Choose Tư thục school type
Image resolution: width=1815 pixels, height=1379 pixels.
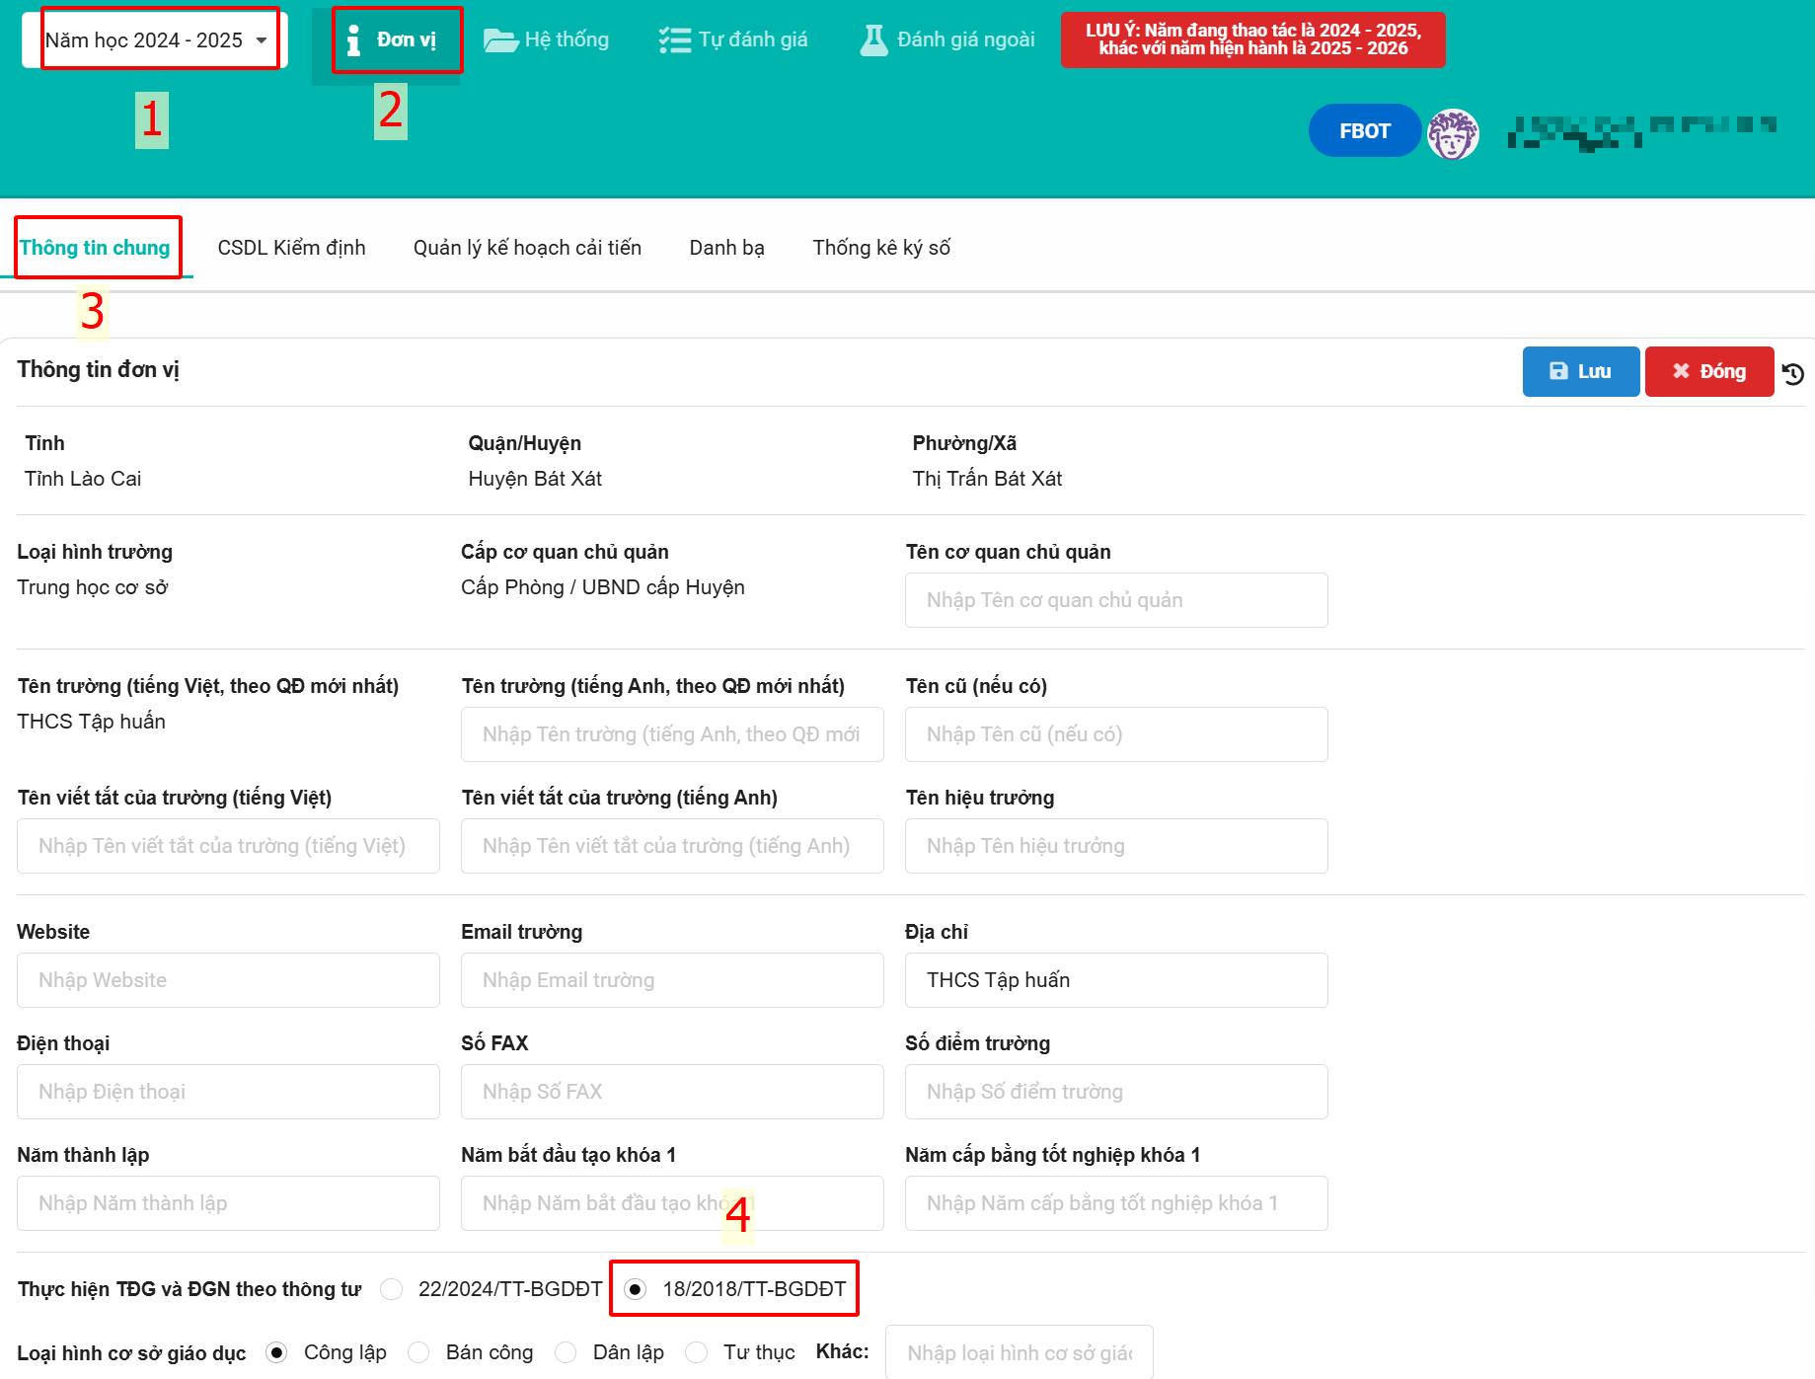697,1352
